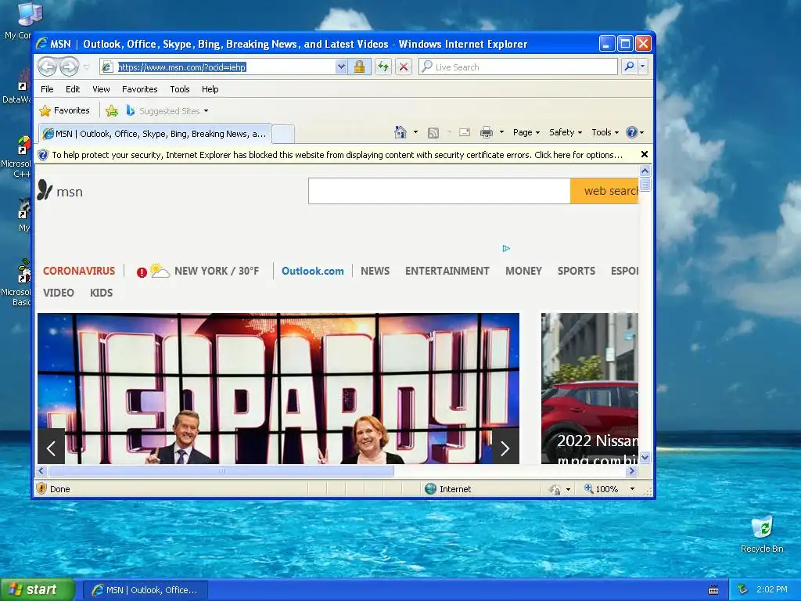Screen dimensions: 801x601
Task: Click the horizontal scrollbar right arrow
Action: pyautogui.click(x=632, y=470)
